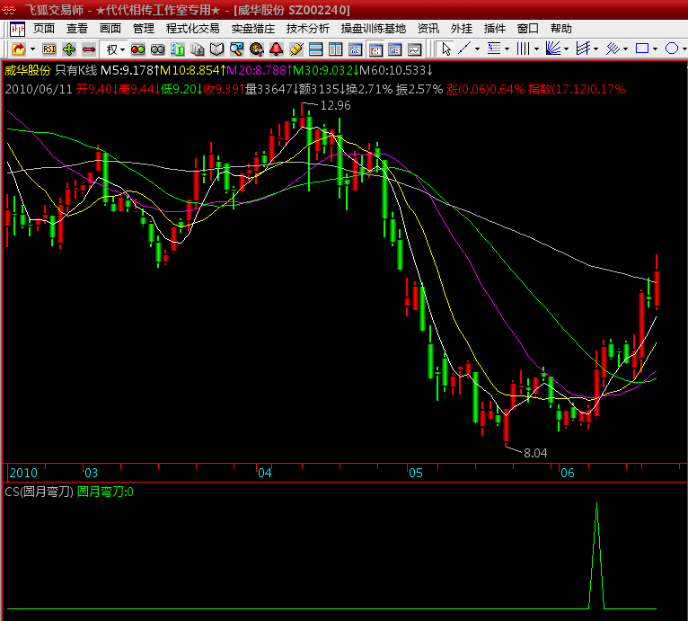The height and width of the screenshot is (621, 688).
Task: Click the CS(圆月弯刀) indicator label
Action: (39, 492)
